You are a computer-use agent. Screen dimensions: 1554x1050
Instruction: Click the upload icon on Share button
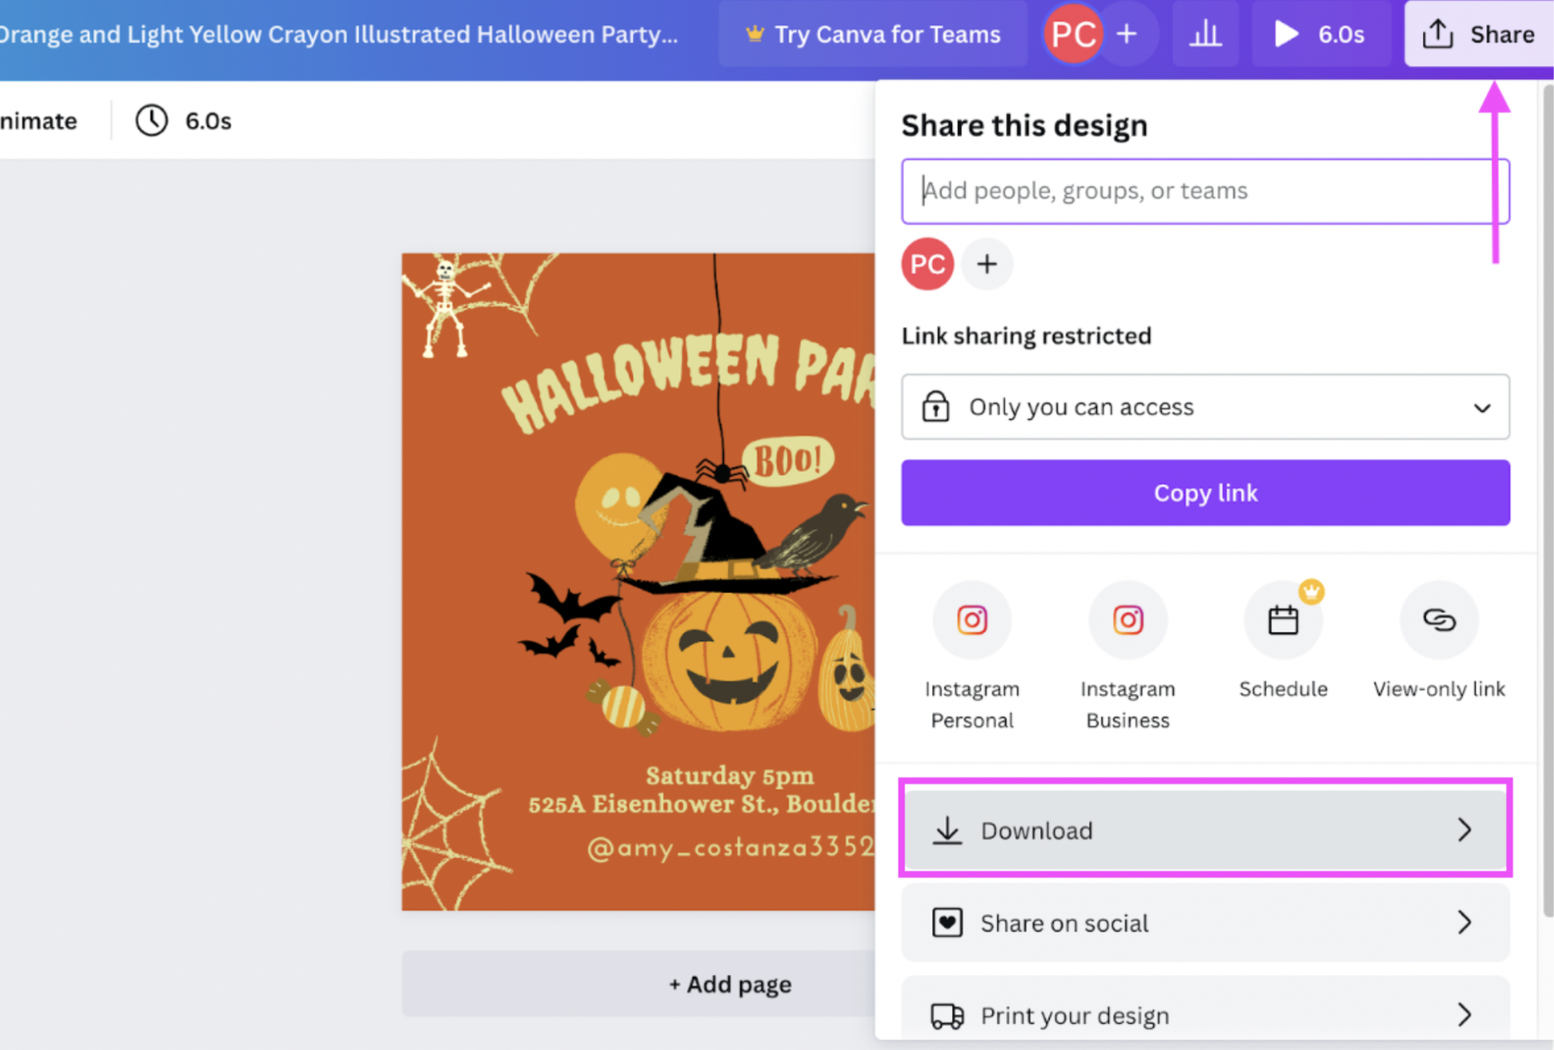click(x=1438, y=34)
